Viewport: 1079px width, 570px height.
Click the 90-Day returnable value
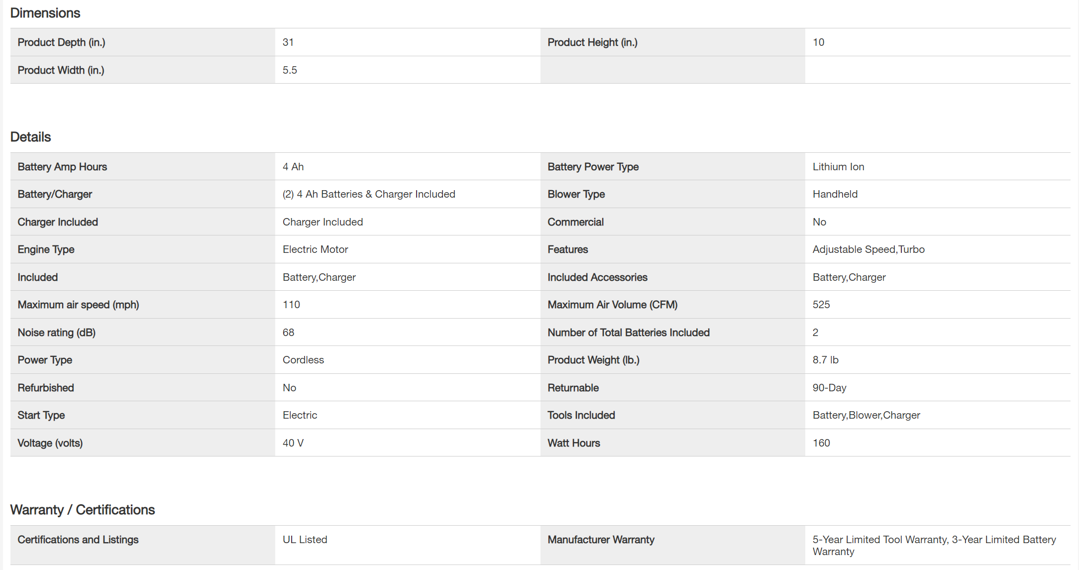829,388
